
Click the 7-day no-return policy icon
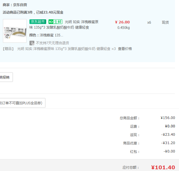coord(32,43)
